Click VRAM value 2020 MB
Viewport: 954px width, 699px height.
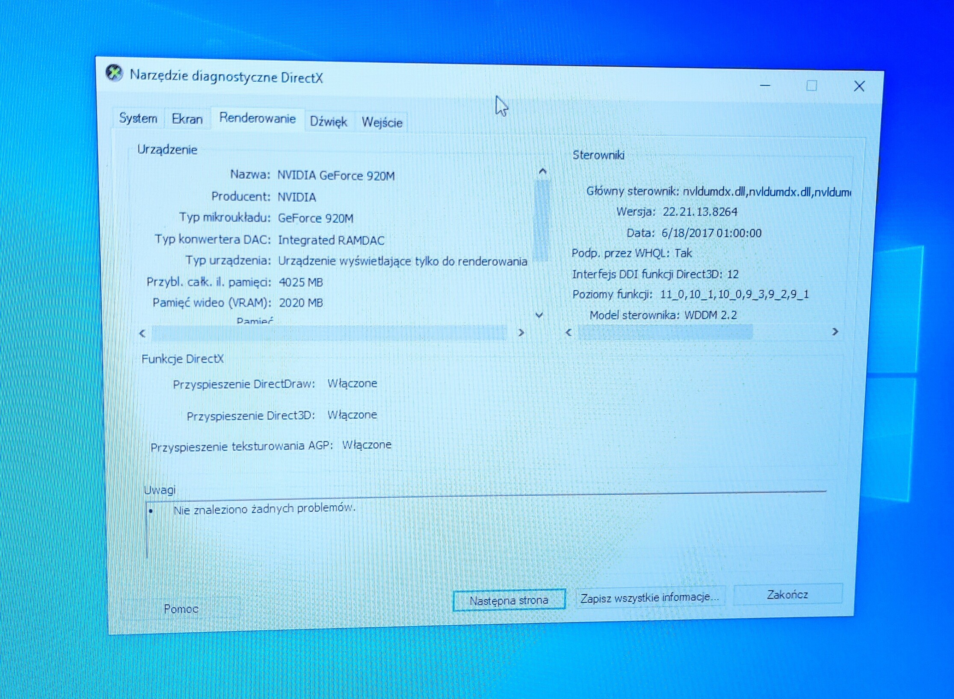[301, 303]
